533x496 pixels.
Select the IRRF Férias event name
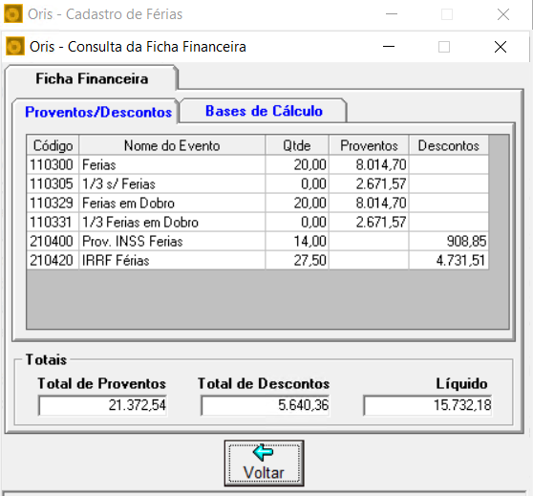tap(172, 260)
